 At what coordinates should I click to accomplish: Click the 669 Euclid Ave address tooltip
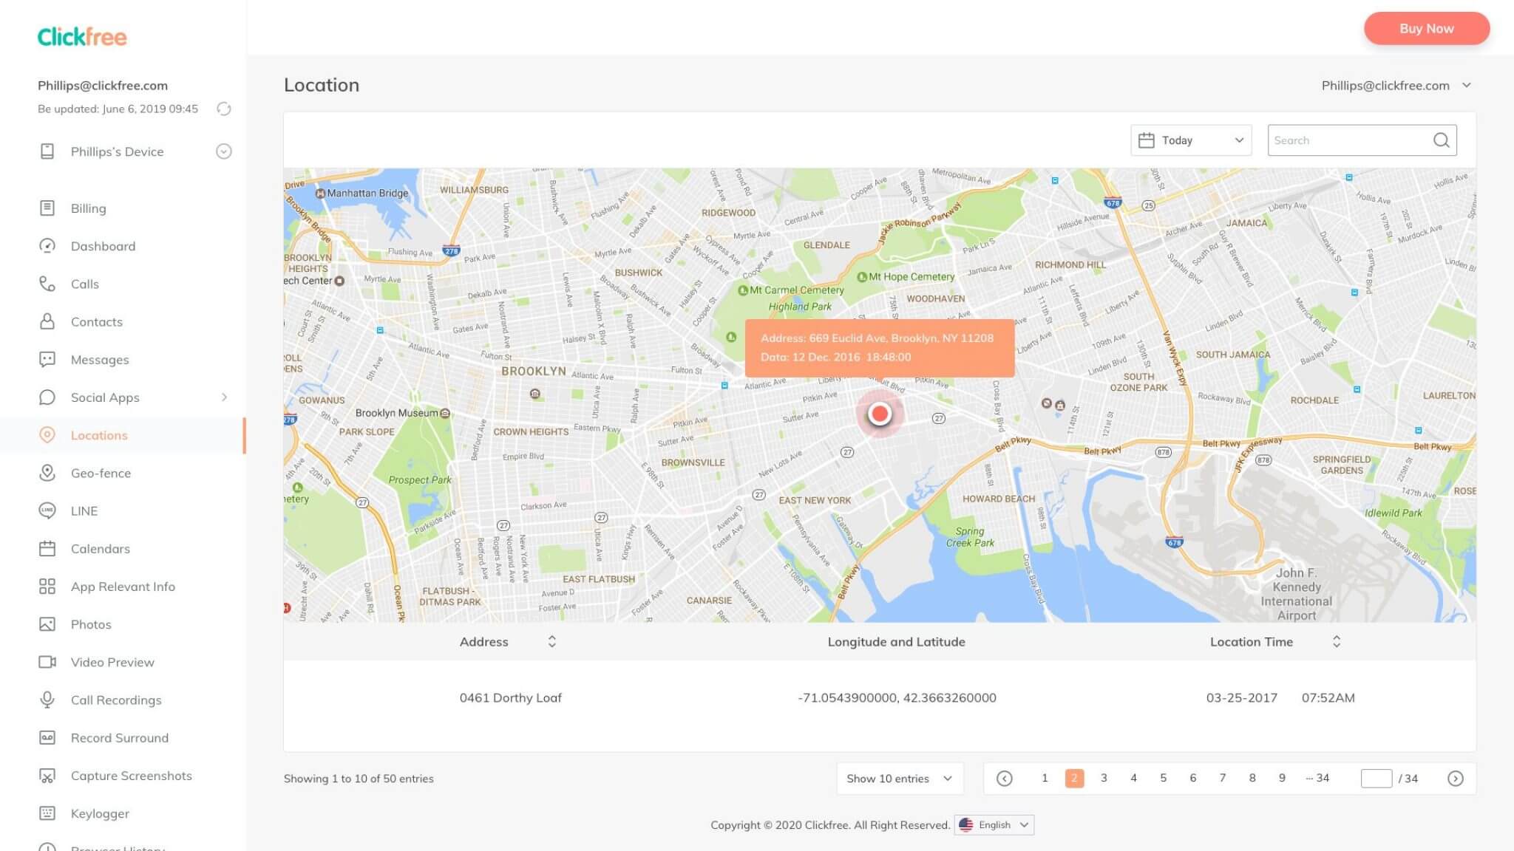pos(879,348)
